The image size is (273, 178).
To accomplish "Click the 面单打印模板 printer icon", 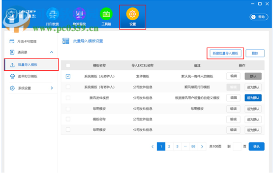I will pos(12,76).
